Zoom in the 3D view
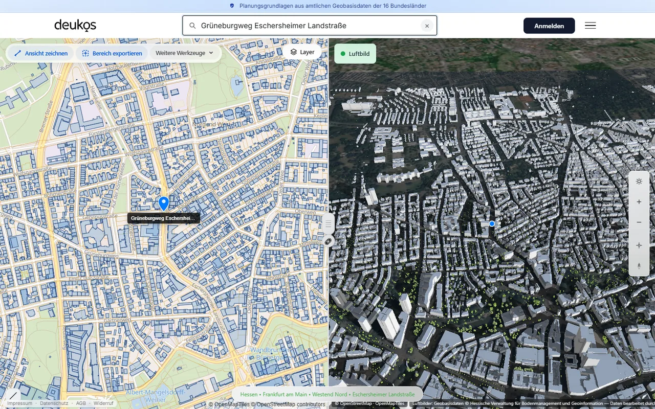Screen dimensions: 655x409 tap(639, 202)
